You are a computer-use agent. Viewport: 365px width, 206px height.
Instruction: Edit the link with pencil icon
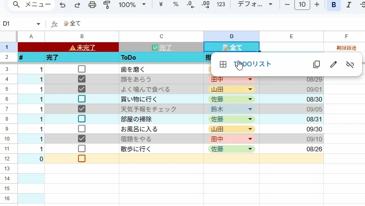pyautogui.click(x=333, y=64)
